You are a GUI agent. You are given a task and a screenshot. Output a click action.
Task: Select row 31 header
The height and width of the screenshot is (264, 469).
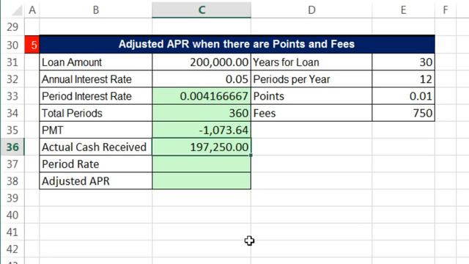(12, 62)
